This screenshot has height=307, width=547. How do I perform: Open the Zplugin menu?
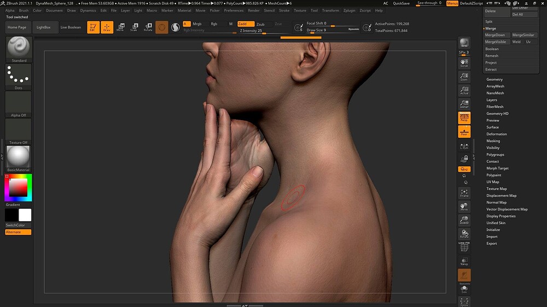point(349,10)
